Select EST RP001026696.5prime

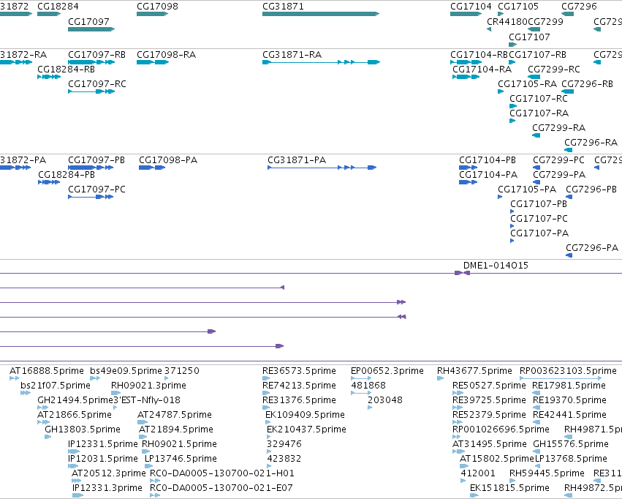pos(457,437)
